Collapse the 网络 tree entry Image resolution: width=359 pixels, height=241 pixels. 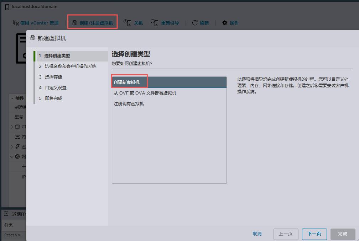12,157
